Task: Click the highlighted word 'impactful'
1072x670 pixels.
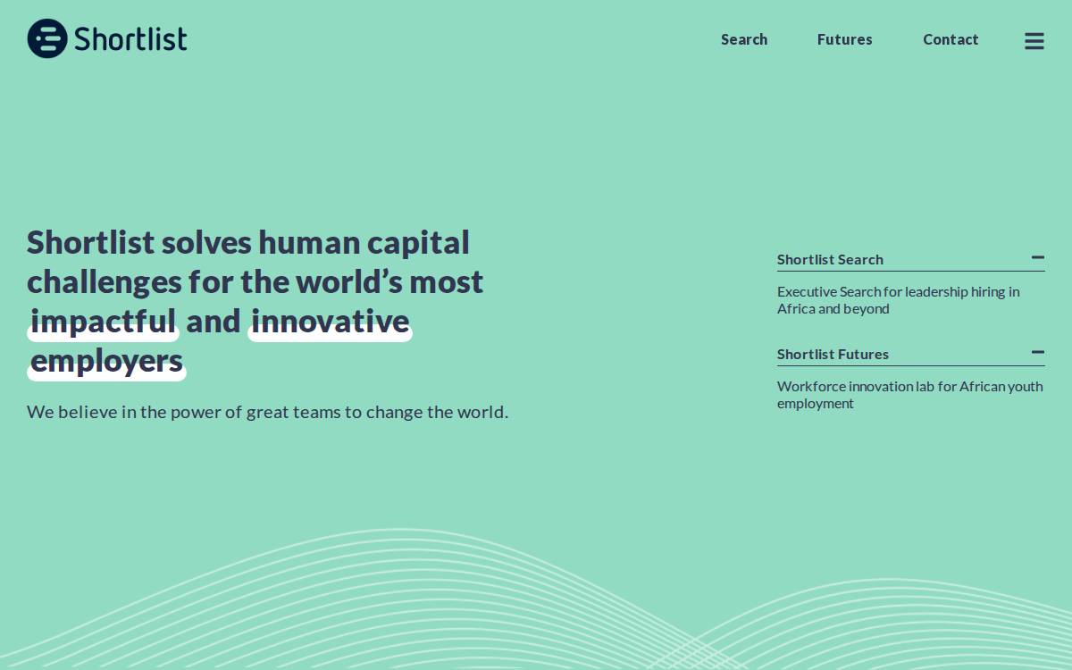Action: tap(104, 322)
